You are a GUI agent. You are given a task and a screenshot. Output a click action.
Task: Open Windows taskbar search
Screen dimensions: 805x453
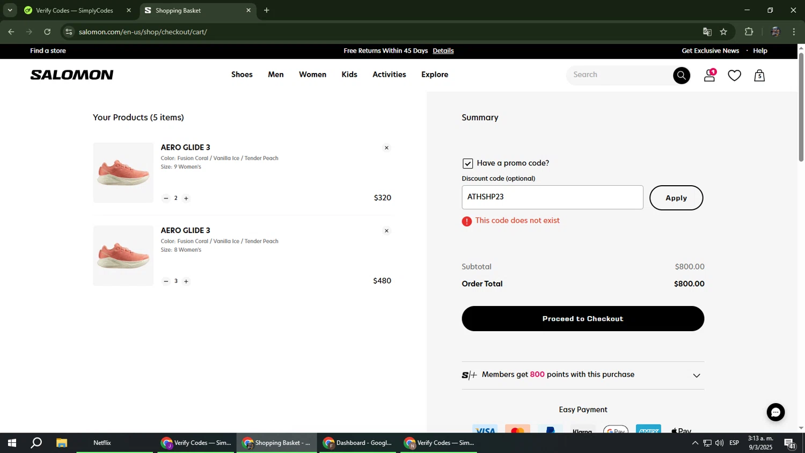coord(36,443)
